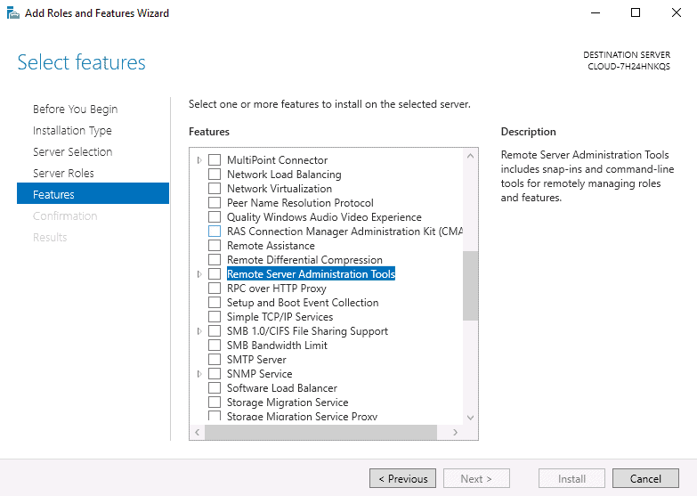The height and width of the screenshot is (496, 697).
Task: Select the RPC over HTTP Proxy label
Action: coord(277,288)
